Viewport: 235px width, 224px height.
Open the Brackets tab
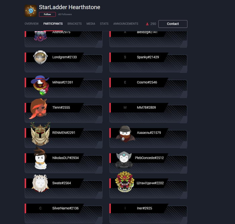click(x=75, y=24)
